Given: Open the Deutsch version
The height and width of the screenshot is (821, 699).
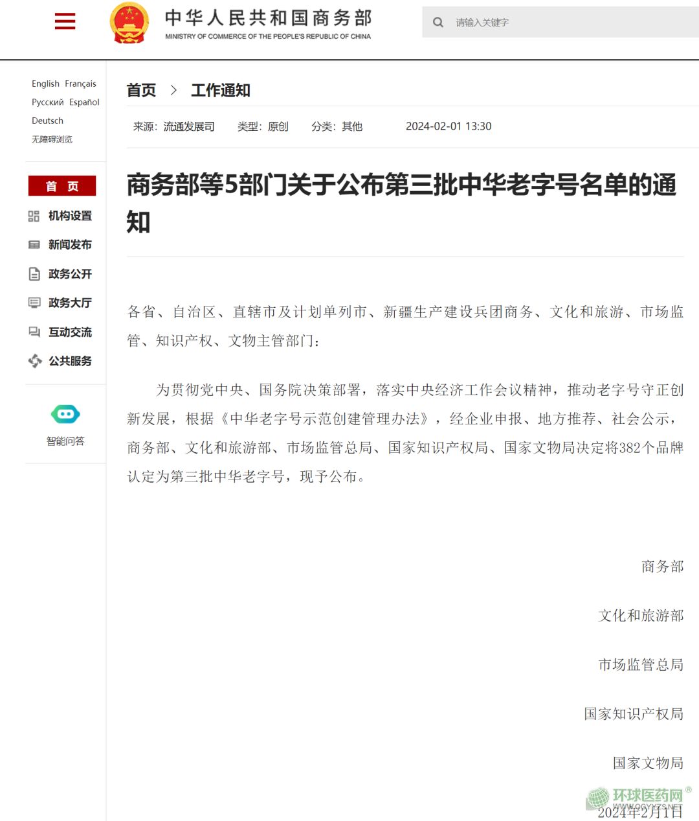Looking at the screenshot, I should [47, 121].
